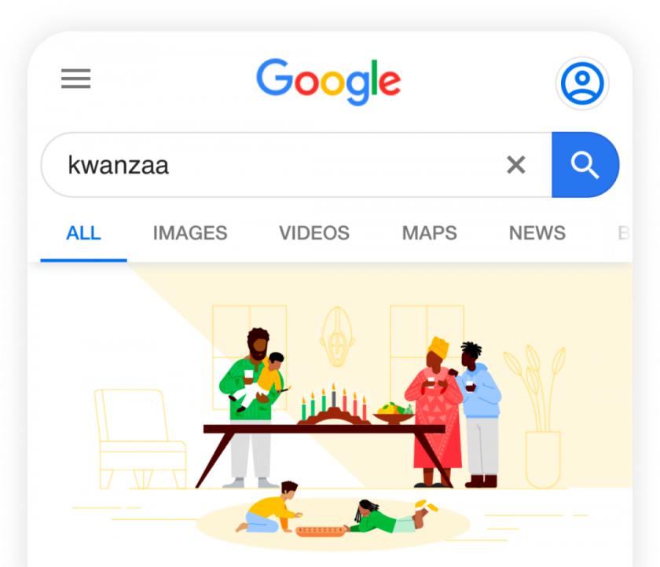This screenshot has height=567, width=660.
Task: Click the fruit bowl on the table
Action: point(394,413)
